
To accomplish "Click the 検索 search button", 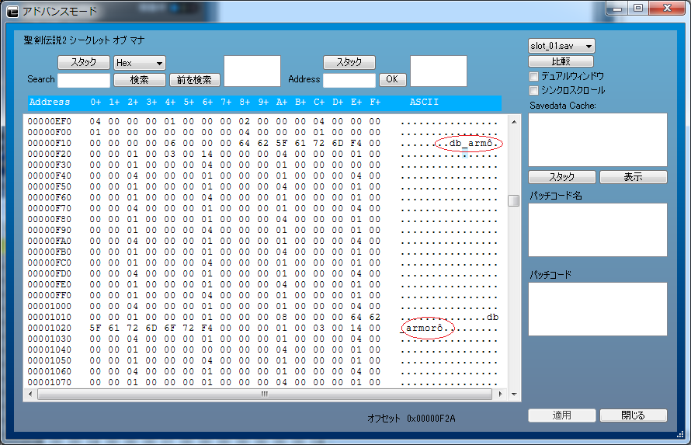I will point(140,79).
